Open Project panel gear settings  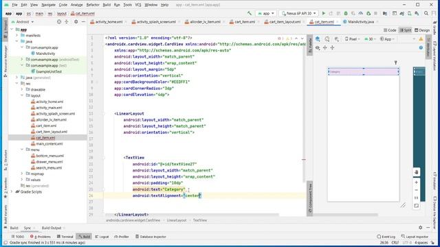76,21
